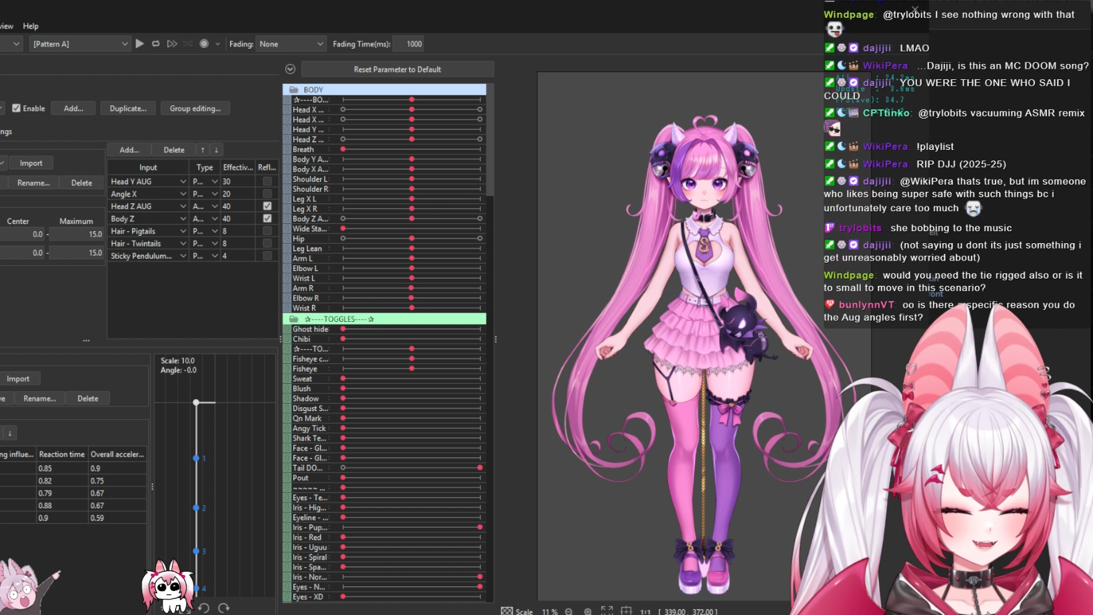The width and height of the screenshot is (1093, 615).
Task: Collapse the parameter panel with circled chevron
Action: 290,69
